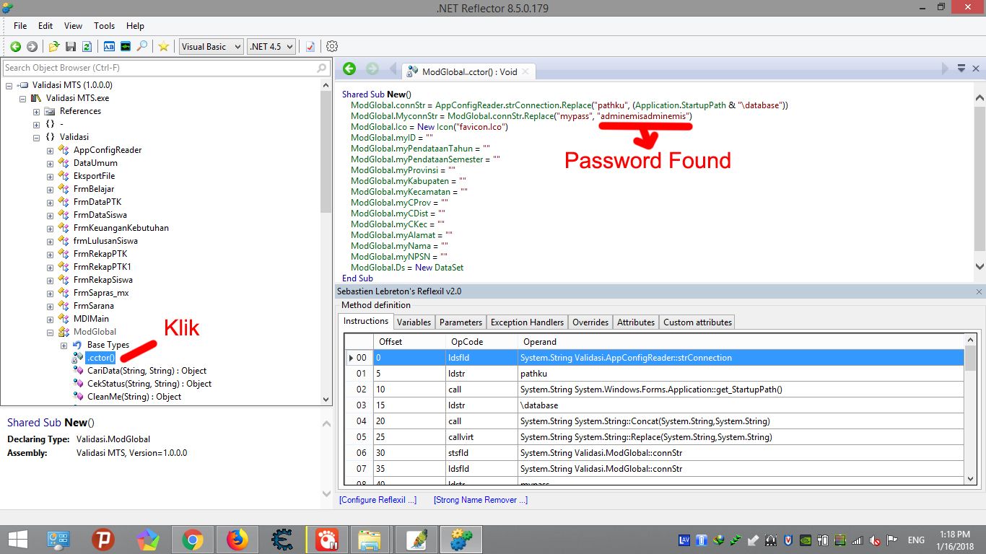
Task: Select CleanMe(String) : Object method
Action: (134, 397)
